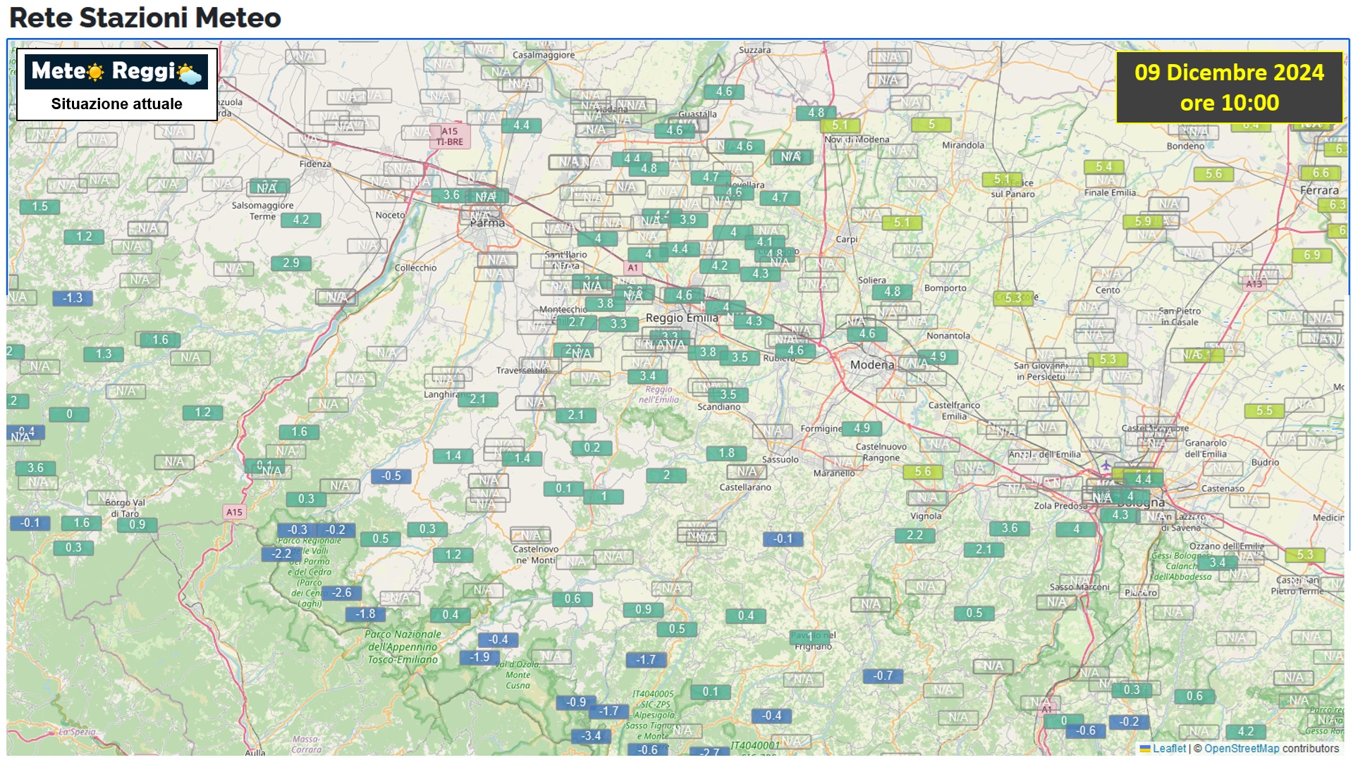
Task: Select the -1.8 station marker
Action: pyautogui.click(x=365, y=613)
